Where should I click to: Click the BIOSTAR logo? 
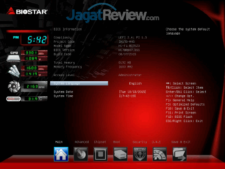pos(27,11)
